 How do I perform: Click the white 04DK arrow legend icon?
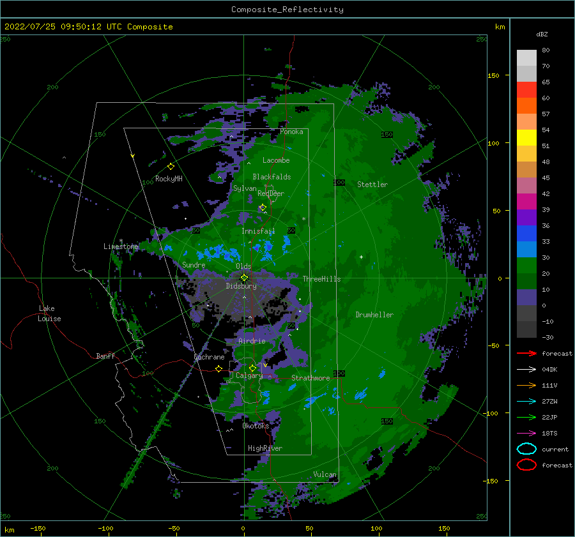[x=526, y=369]
